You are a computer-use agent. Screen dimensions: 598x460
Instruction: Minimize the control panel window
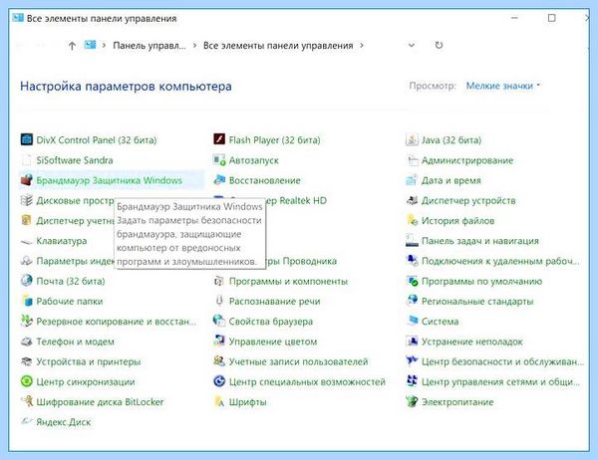point(514,18)
